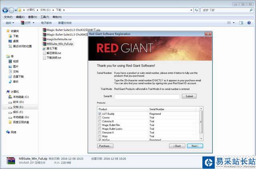Check the Colorista III product checkbox

tap(100, 121)
